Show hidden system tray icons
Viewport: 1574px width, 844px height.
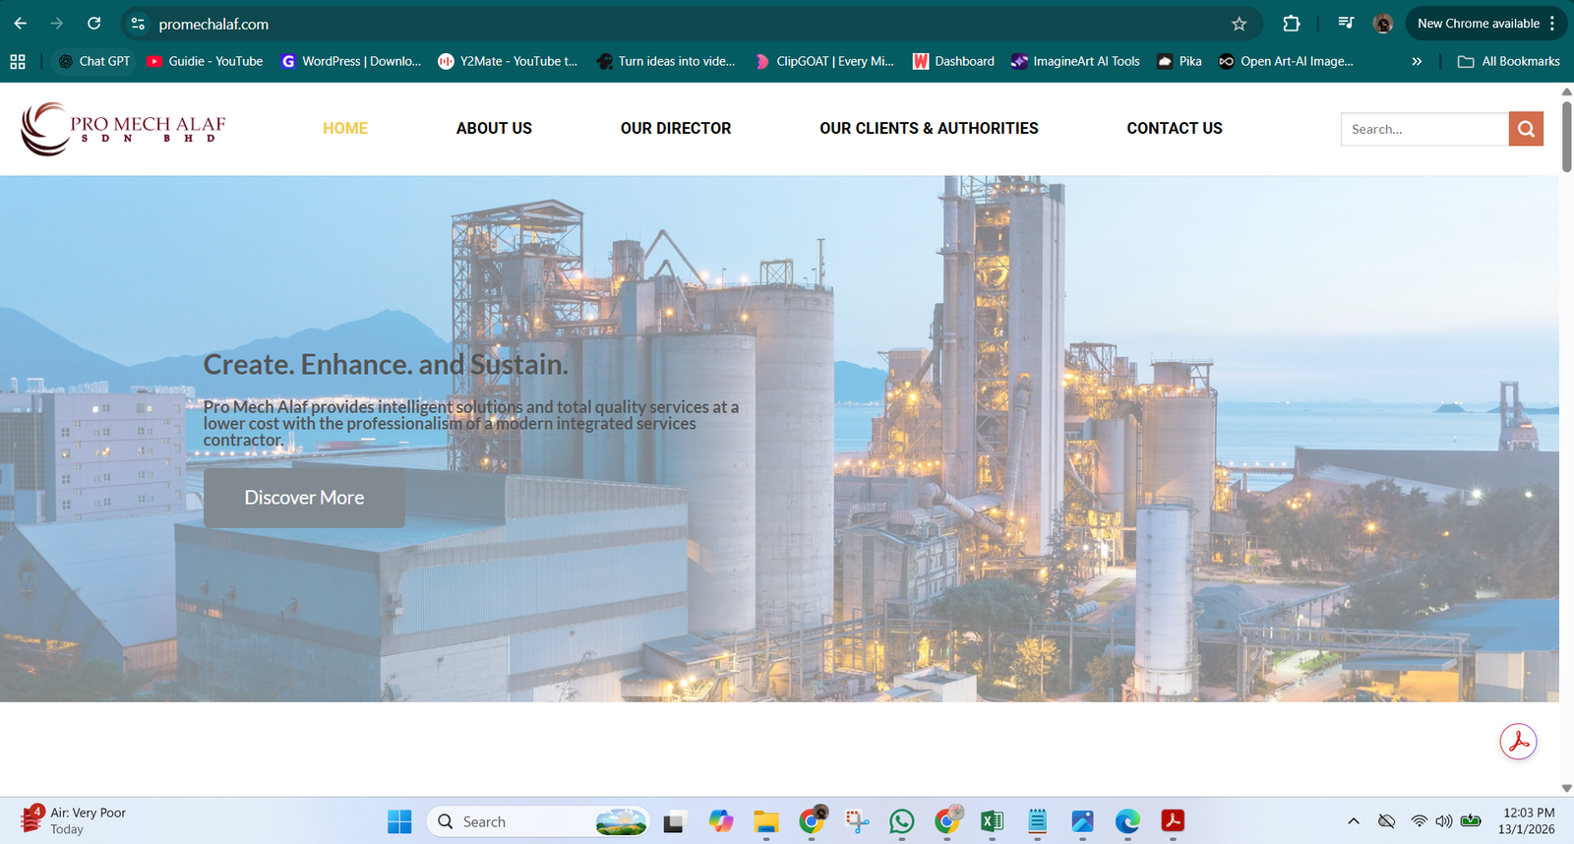(x=1354, y=821)
